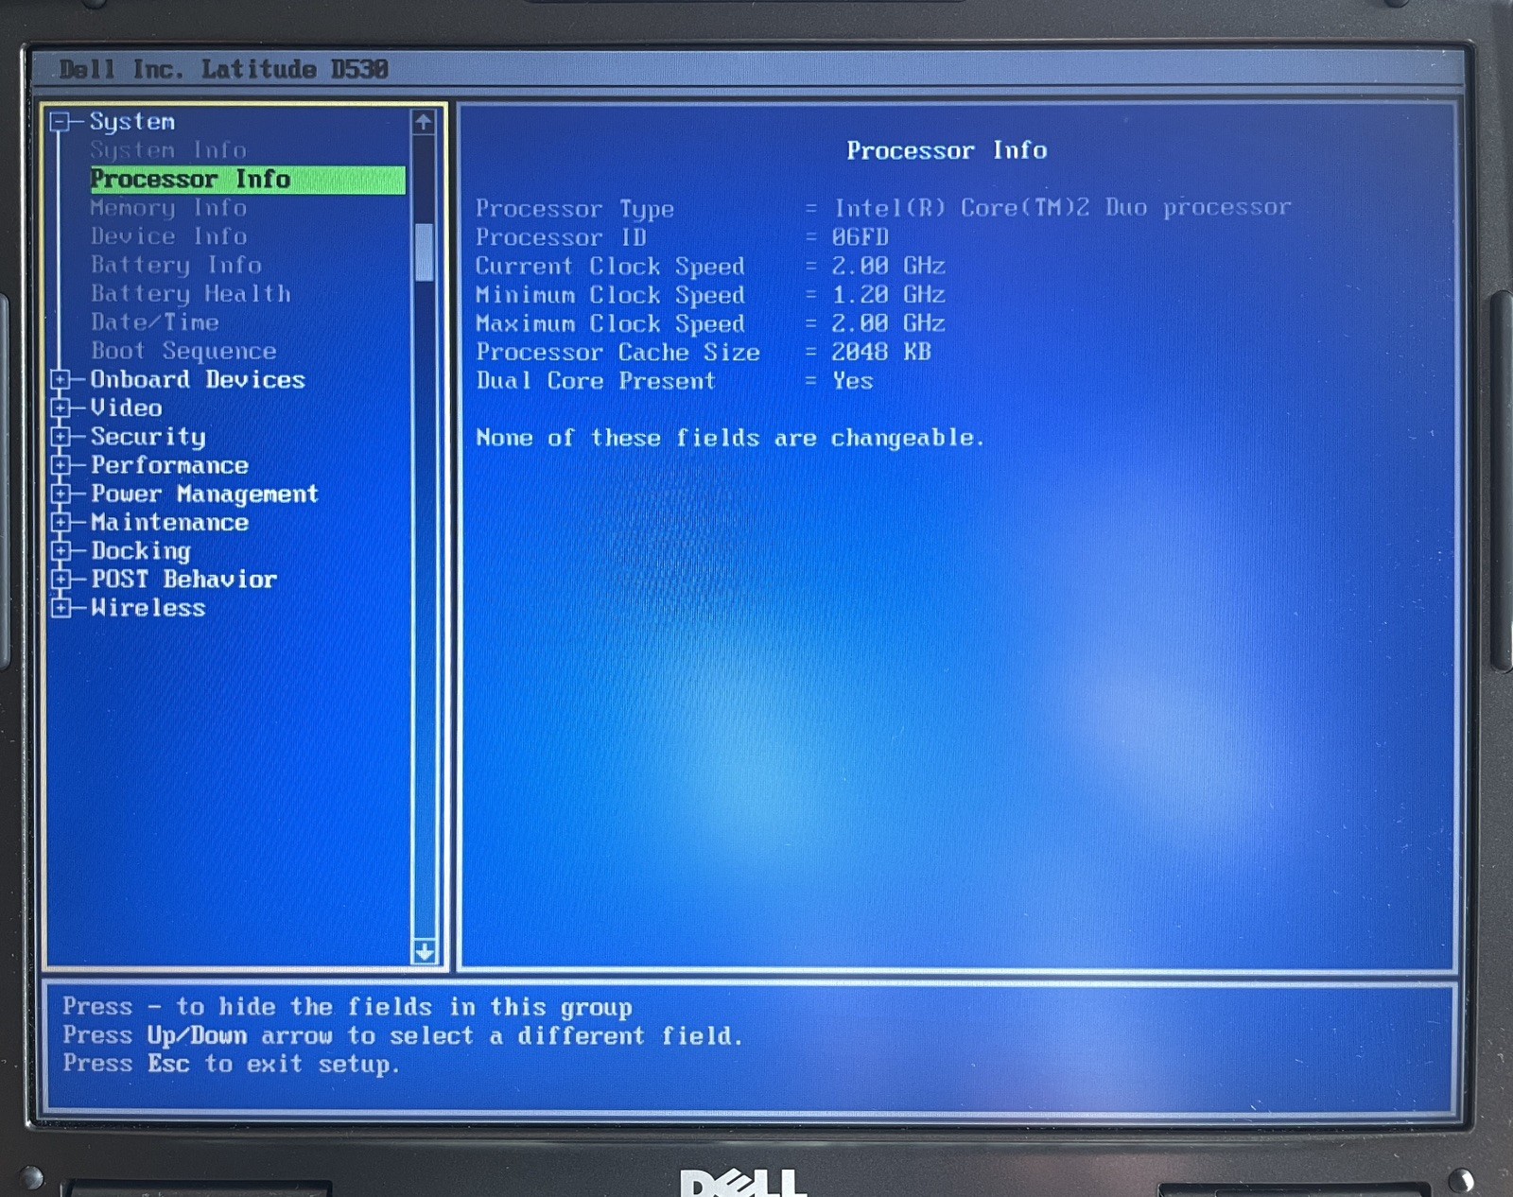
Task: Expand the POST Behavior group
Action: (x=61, y=579)
